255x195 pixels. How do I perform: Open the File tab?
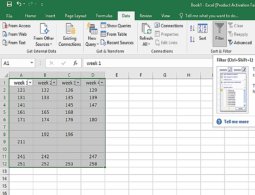tap(9, 16)
